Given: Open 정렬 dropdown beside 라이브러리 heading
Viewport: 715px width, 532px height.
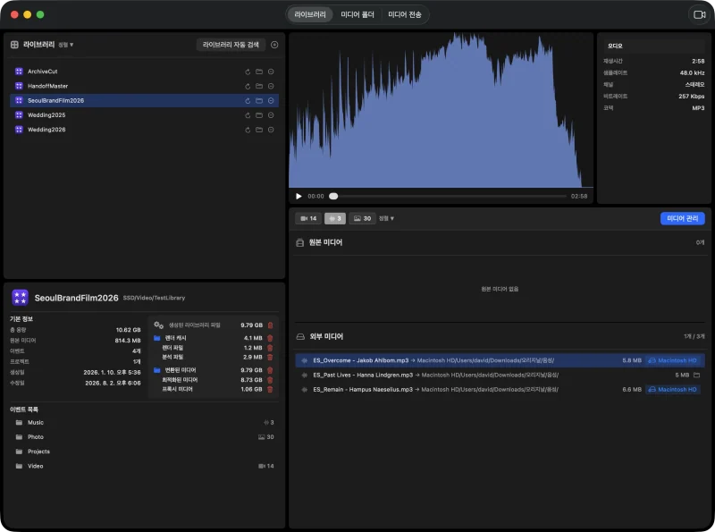Looking at the screenshot, I should (x=65, y=45).
